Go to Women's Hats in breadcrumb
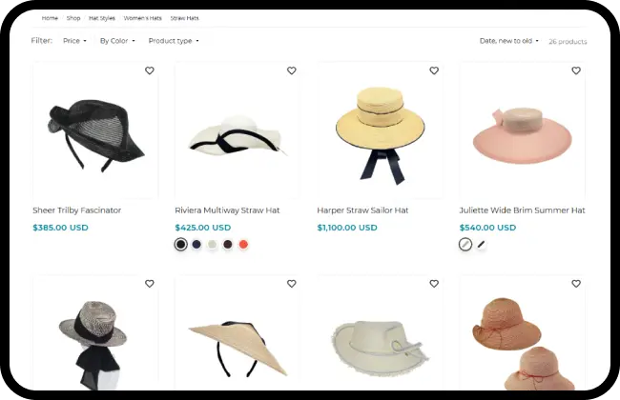The image size is (620, 400). [143, 18]
